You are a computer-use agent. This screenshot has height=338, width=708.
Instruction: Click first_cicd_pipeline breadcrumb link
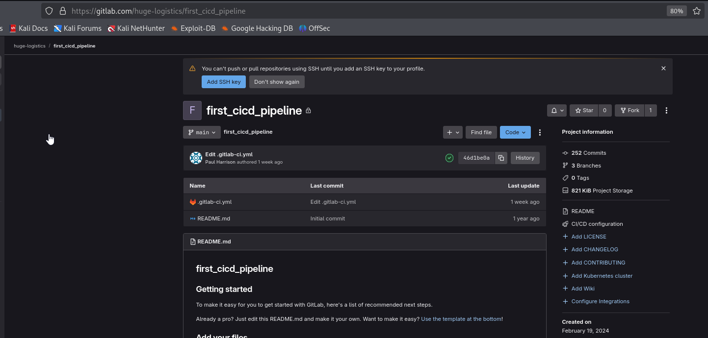click(75, 46)
